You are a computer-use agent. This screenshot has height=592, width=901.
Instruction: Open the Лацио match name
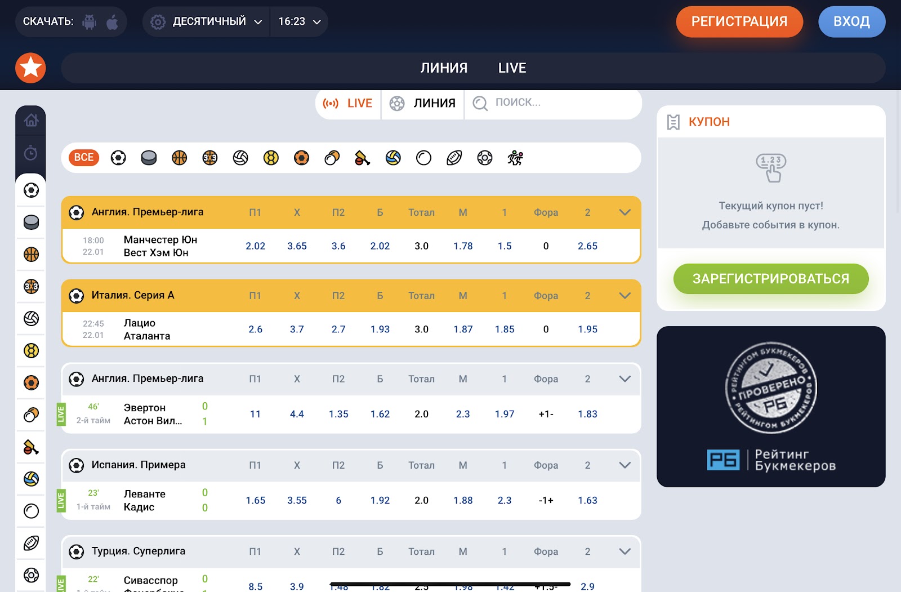point(140,323)
